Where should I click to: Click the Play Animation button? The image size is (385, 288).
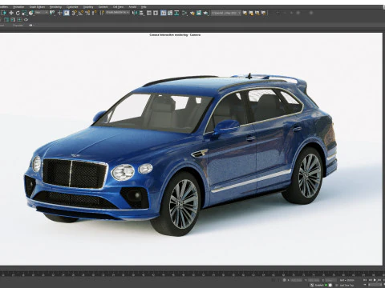[375, 280]
